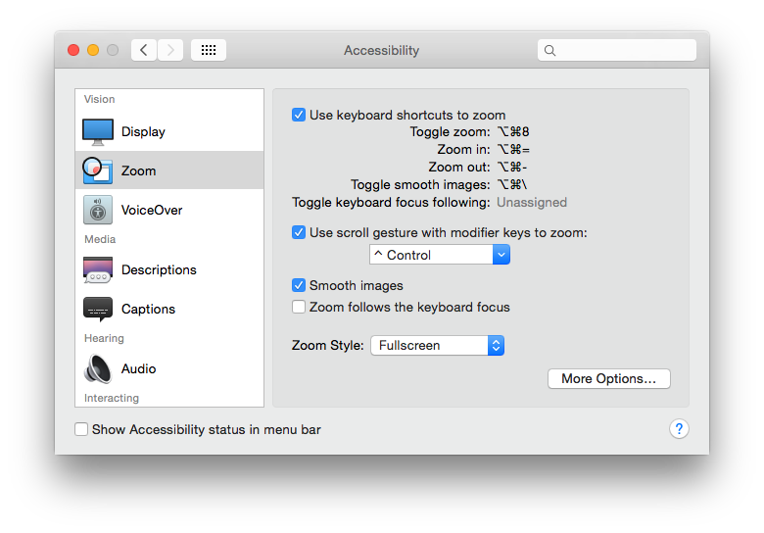Open the VoiceOver accessibility icon
This screenshot has width=764, height=533.
98,210
